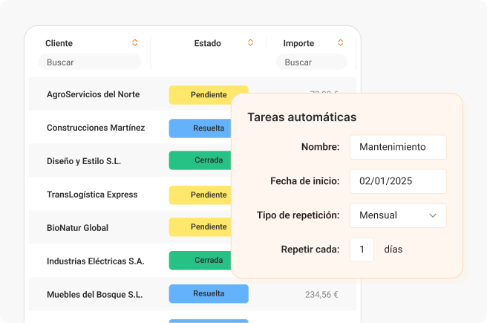The height and width of the screenshot is (323, 487).
Task: Toggle sorting on the Importe column
Action: click(341, 43)
